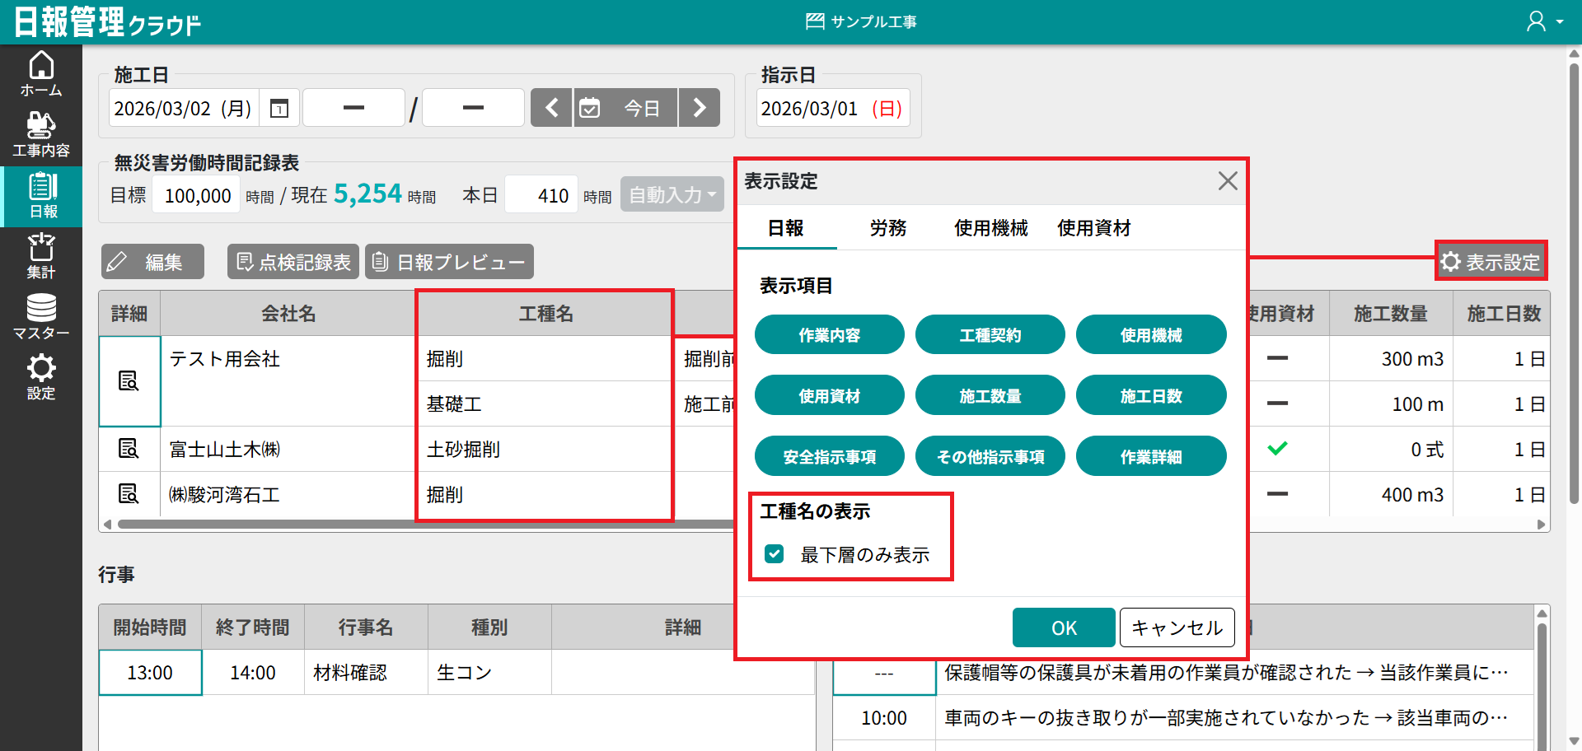Screen dimensions: 1582x751
Task: Expand the 自動入力 dropdown
Action: tap(672, 195)
